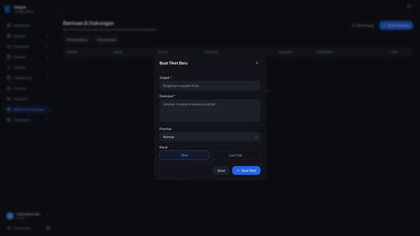The image size is (420, 236).
Task: Click the Subjek input field
Action: tap(210, 86)
